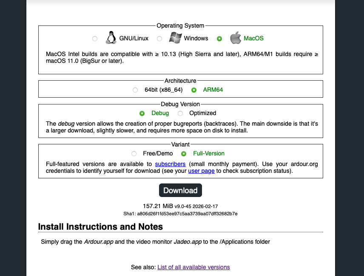Screen dimensions: 364x276
Task: Open the subscribers link
Action: [170, 164]
